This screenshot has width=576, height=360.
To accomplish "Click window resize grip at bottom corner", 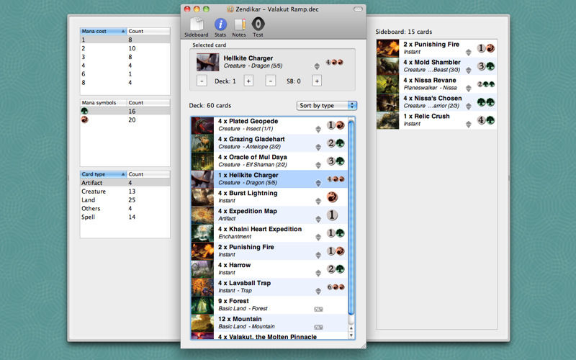I will (x=364, y=346).
